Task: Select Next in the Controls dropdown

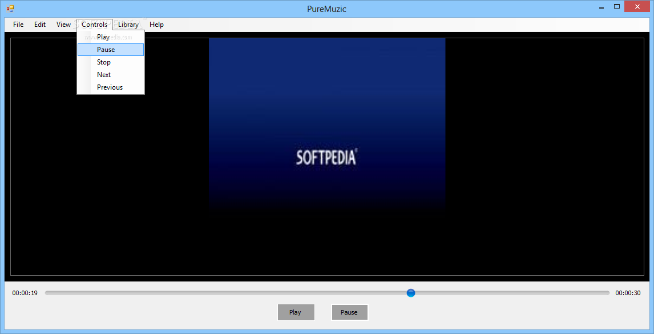Action: tap(111, 75)
